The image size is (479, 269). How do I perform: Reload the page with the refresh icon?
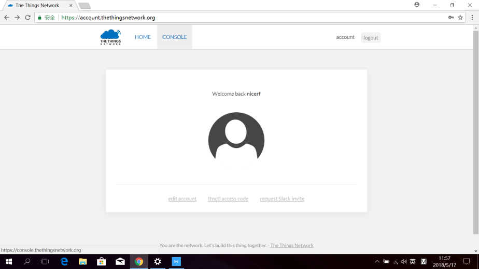pyautogui.click(x=28, y=18)
